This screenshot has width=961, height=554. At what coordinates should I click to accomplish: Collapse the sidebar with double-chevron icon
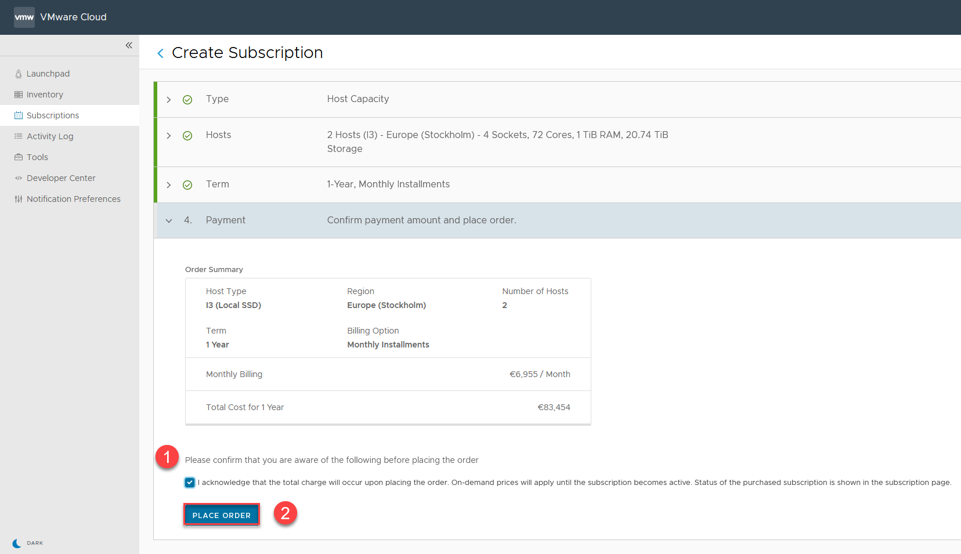[x=129, y=45]
